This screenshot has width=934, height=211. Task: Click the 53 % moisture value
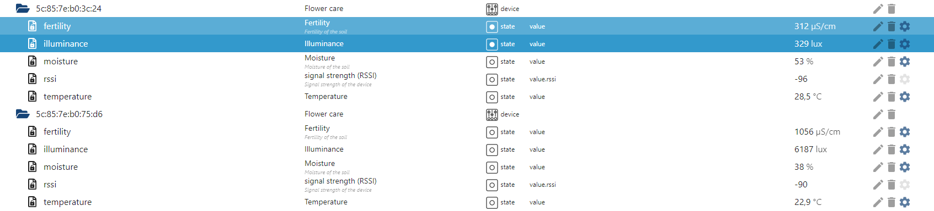tap(804, 62)
